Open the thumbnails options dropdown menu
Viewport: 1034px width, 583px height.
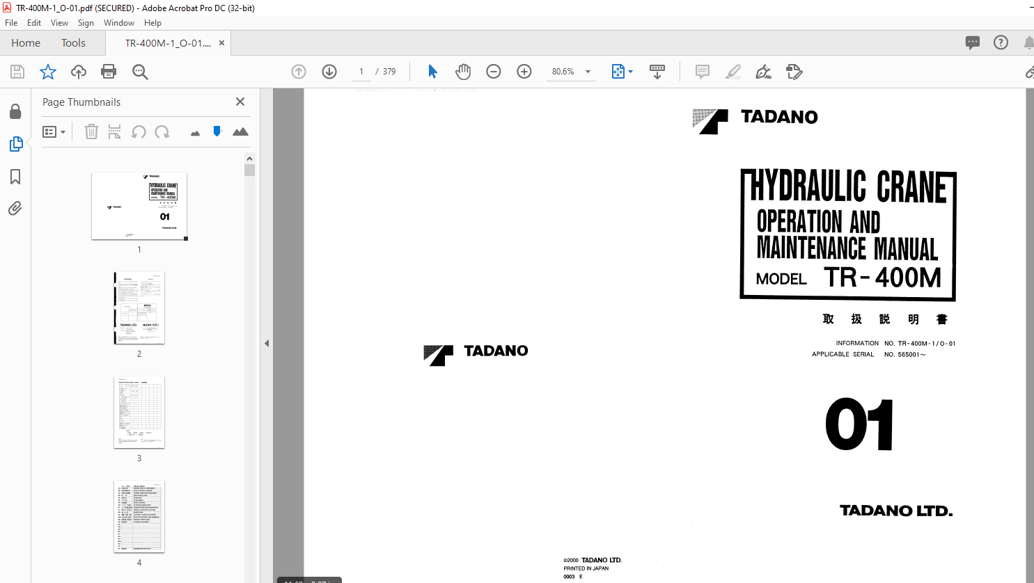54,131
